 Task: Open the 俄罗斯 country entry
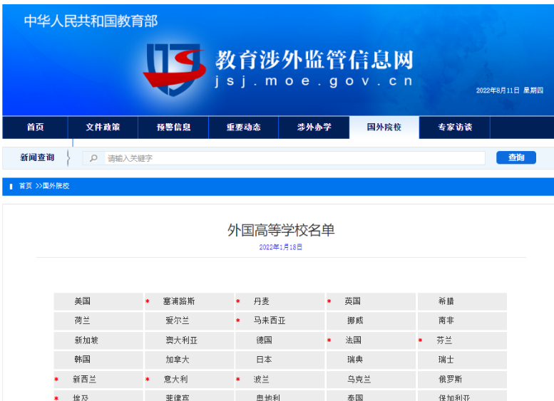(450, 379)
